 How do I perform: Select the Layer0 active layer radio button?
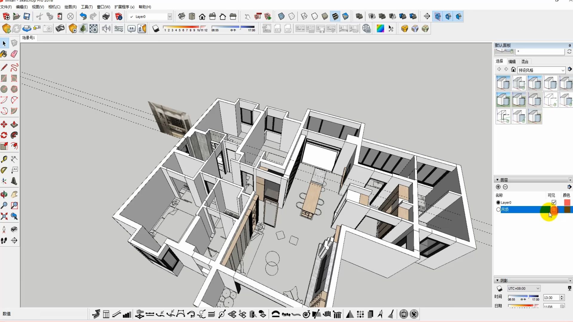(498, 202)
